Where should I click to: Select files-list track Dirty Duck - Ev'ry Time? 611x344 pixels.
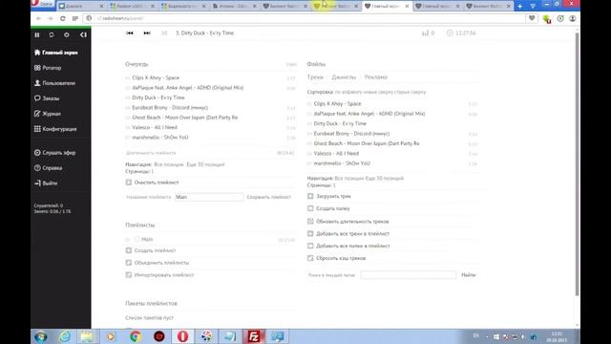coord(340,123)
